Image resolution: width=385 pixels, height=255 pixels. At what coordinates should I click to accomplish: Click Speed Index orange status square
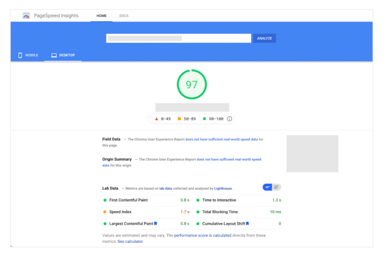coord(105,212)
